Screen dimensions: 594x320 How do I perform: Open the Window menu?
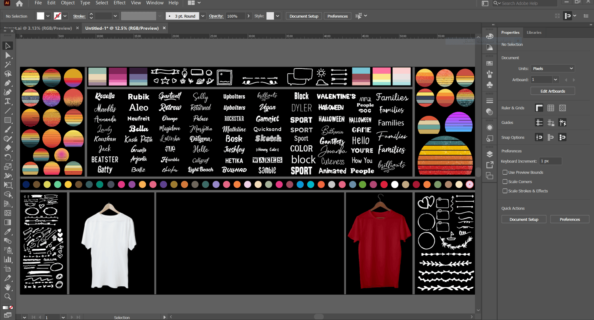tap(155, 3)
